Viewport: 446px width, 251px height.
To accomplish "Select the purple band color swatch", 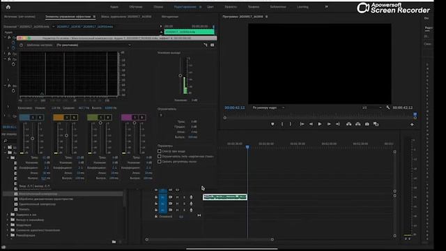I will [126, 118].
